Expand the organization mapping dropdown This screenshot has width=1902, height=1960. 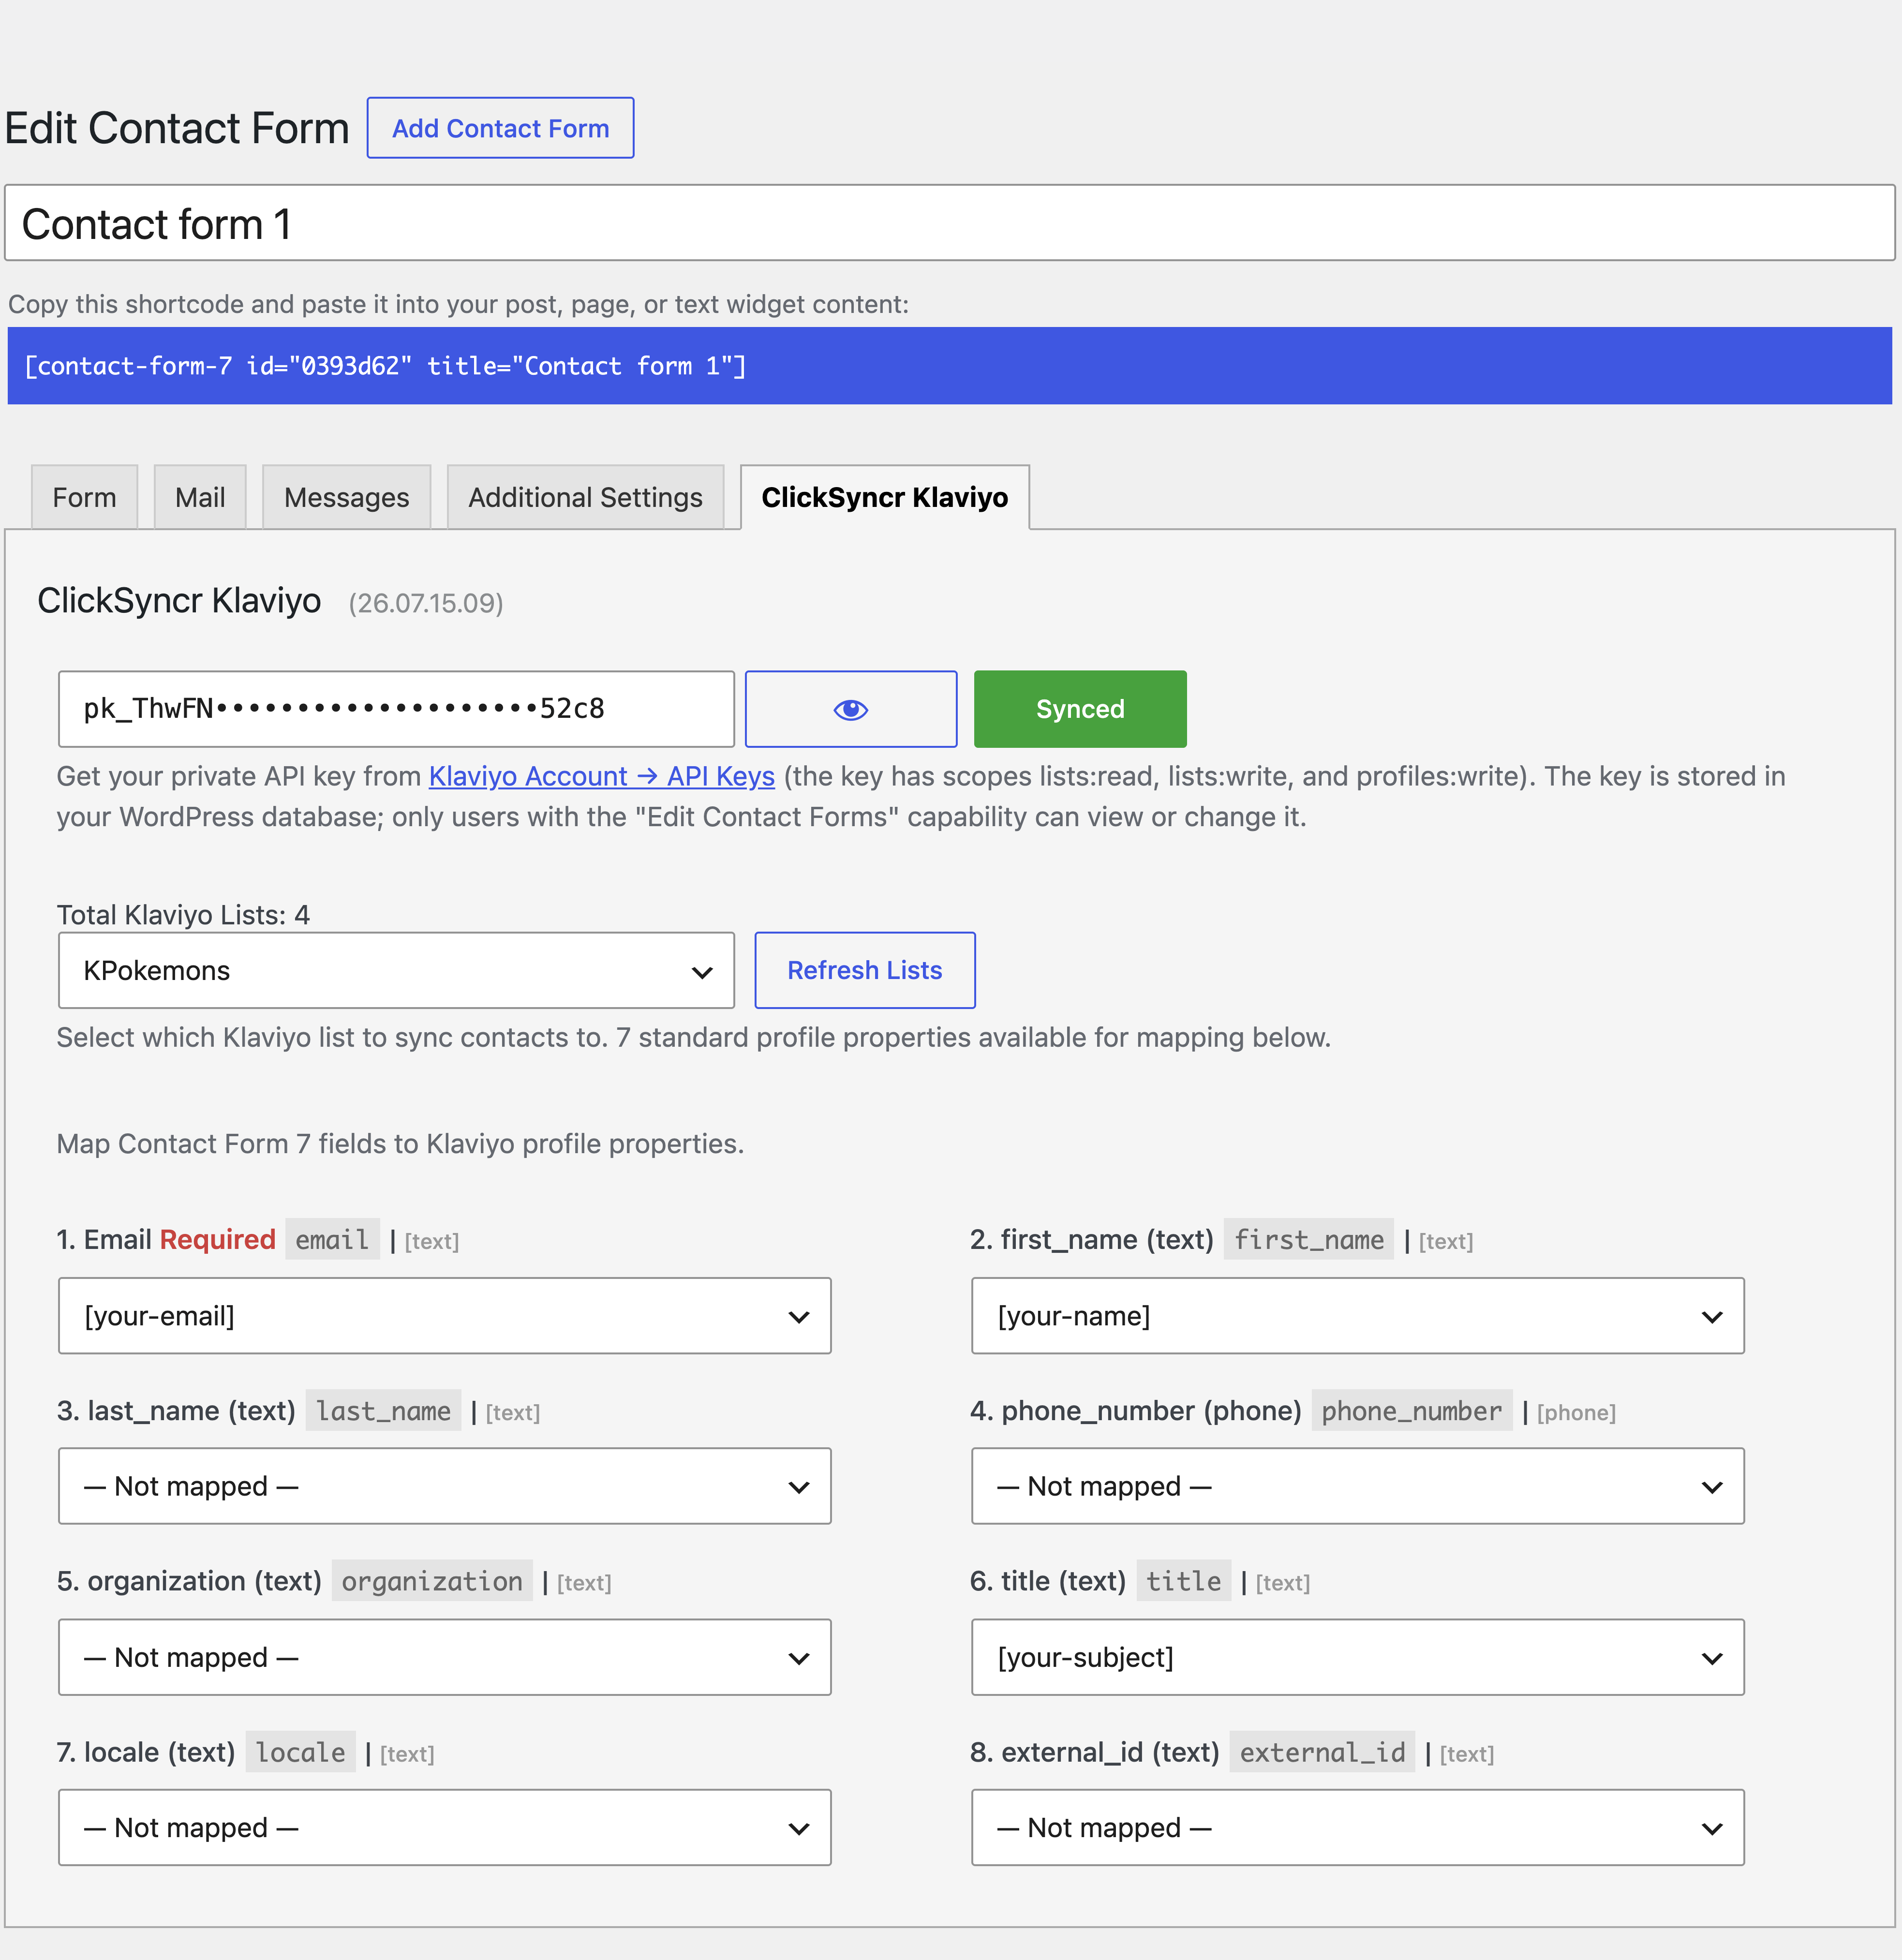(445, 1657)
